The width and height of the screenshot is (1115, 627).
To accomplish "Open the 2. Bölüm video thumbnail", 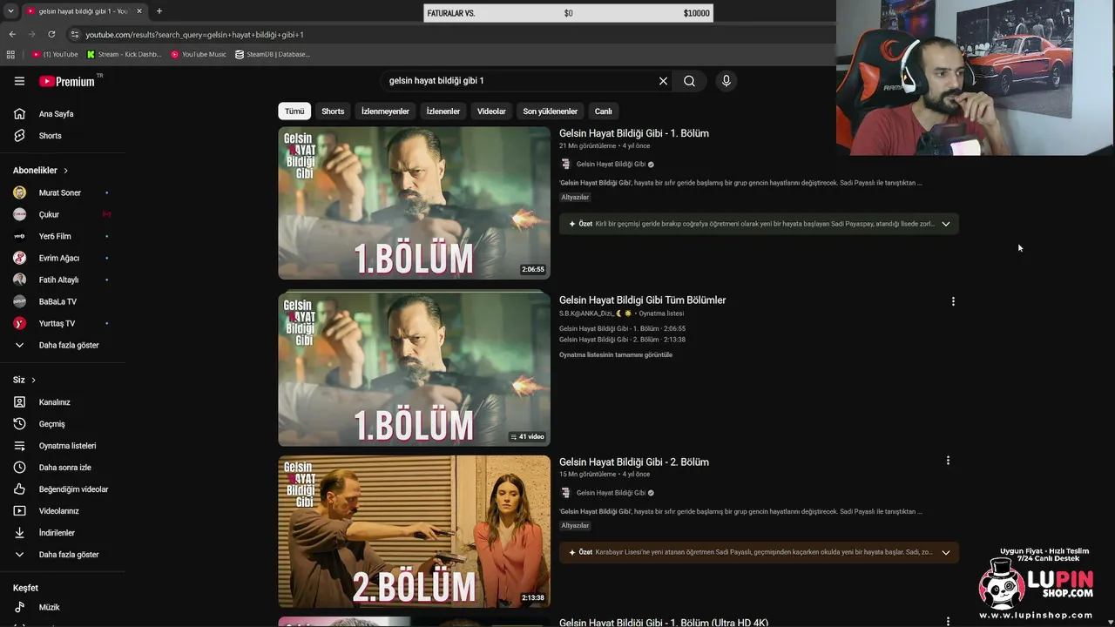I will coord(415,531).
